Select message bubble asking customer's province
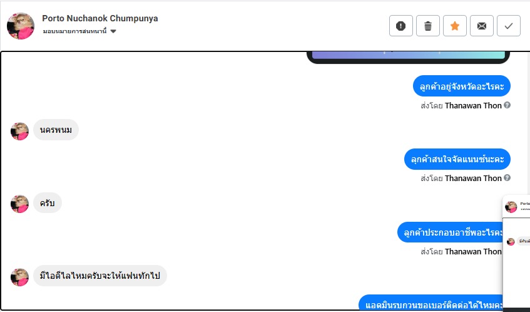Screen dimensions: 530x312 click(x=462, y=86)
